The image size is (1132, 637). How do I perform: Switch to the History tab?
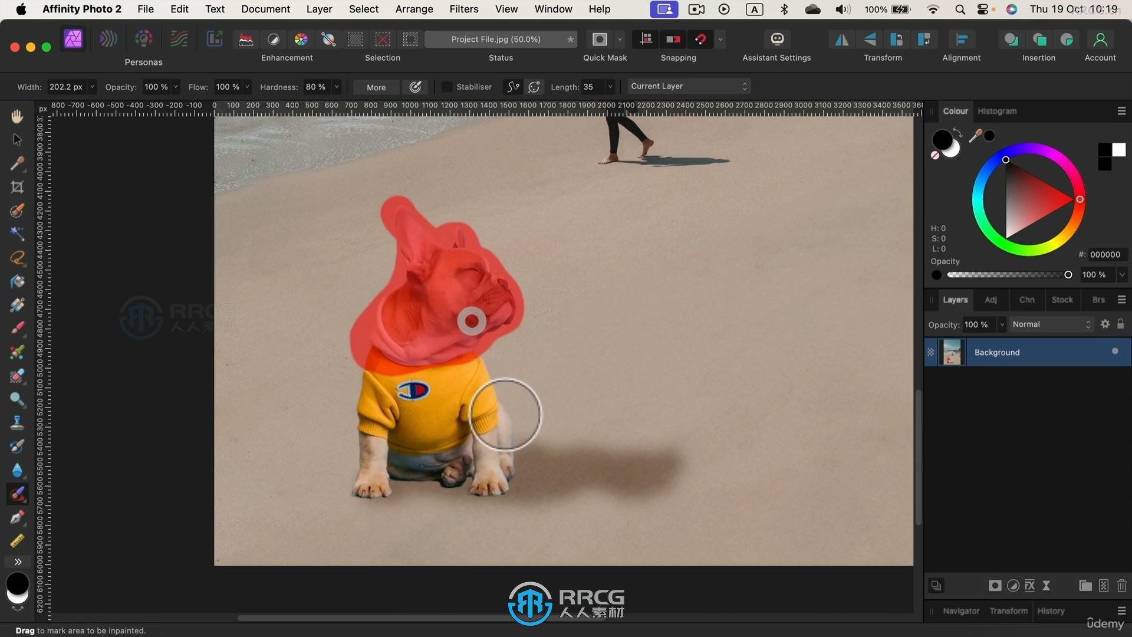click(x=1051, y=611)
